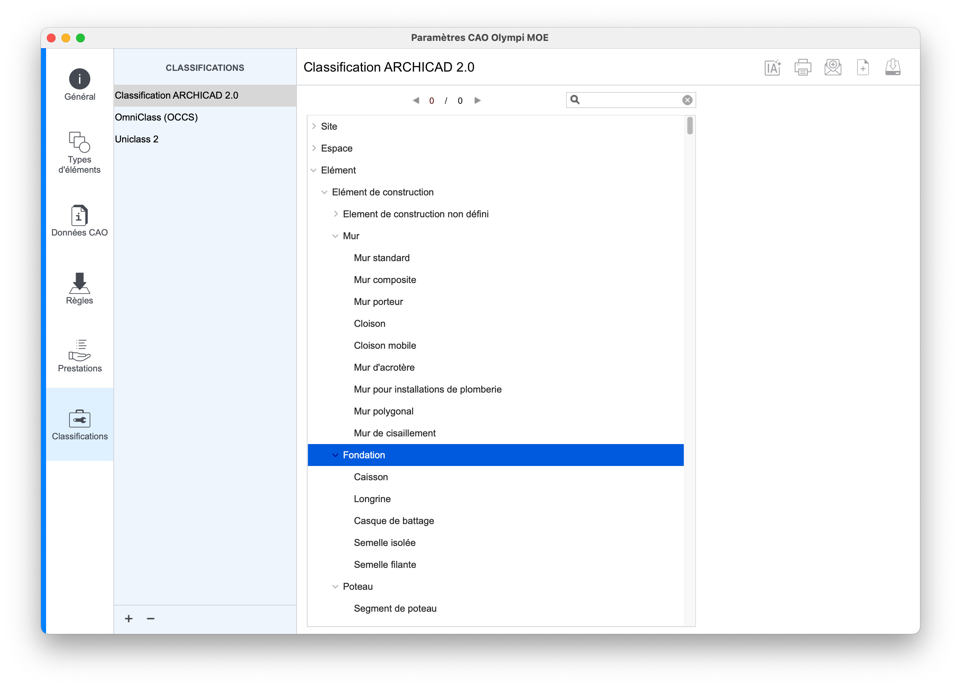Select the Segment de poteau row
The height and width of the screenshot is (688, 961).
click(x=496, y=608)
